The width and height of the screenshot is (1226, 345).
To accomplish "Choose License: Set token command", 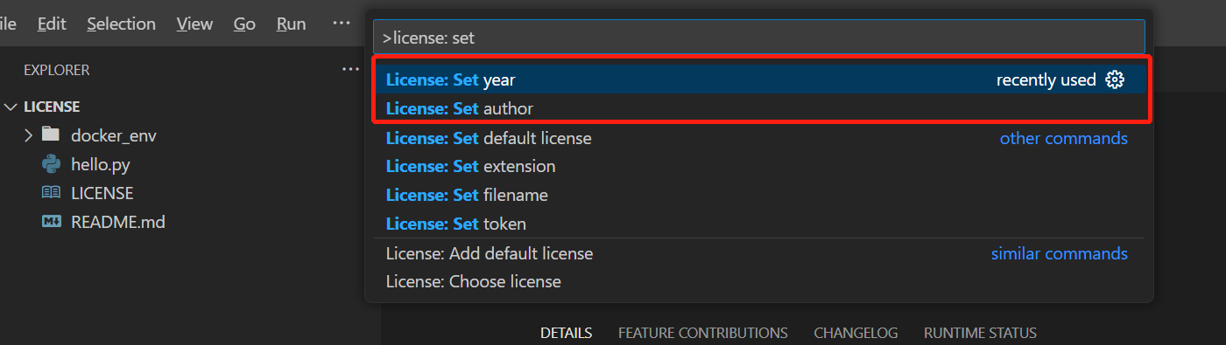I will point(759,224).
